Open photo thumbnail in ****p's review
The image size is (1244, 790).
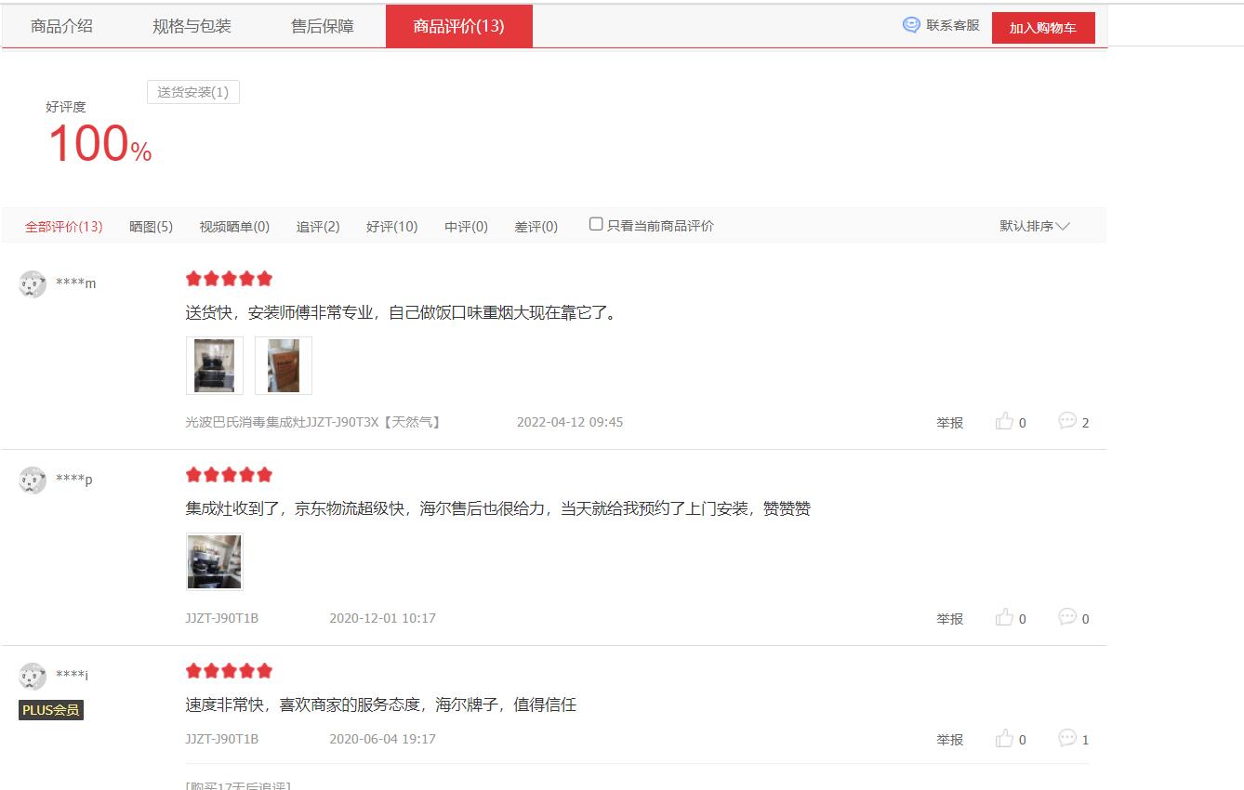(215, 561)
